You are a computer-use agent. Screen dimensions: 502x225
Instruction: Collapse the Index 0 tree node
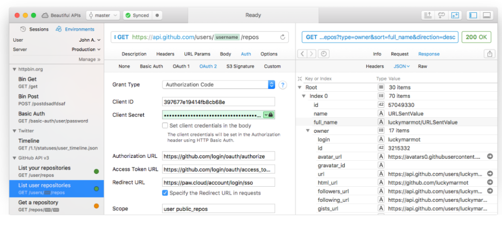pos(304,96)
